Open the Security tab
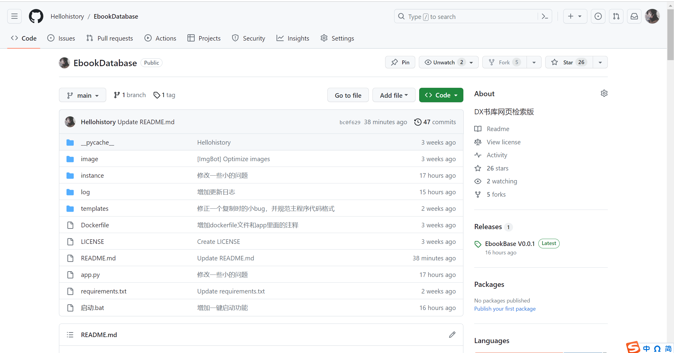The height and width of the screenshot is (353, 674). pos(249,38)
